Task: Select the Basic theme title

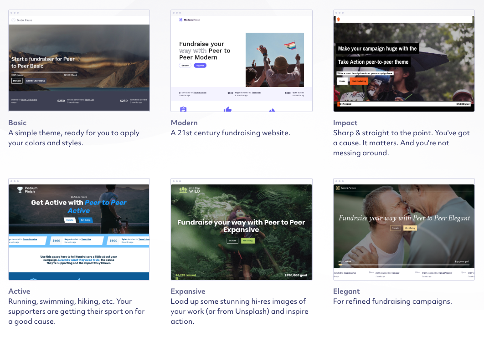Action: (x=17, y=123)
